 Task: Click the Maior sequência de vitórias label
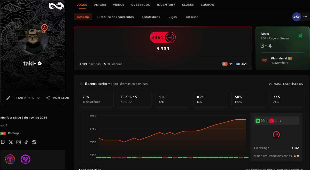(x=273, y=156)
